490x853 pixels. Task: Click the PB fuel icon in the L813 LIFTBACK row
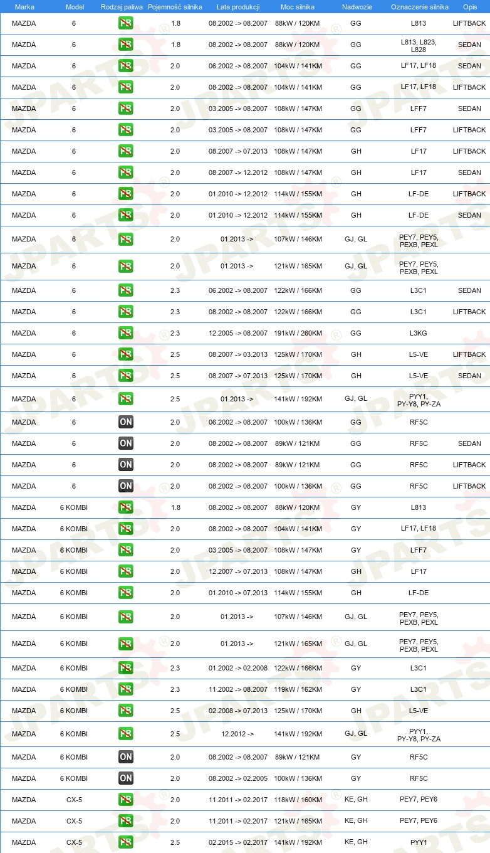click(x=126, y=24)
